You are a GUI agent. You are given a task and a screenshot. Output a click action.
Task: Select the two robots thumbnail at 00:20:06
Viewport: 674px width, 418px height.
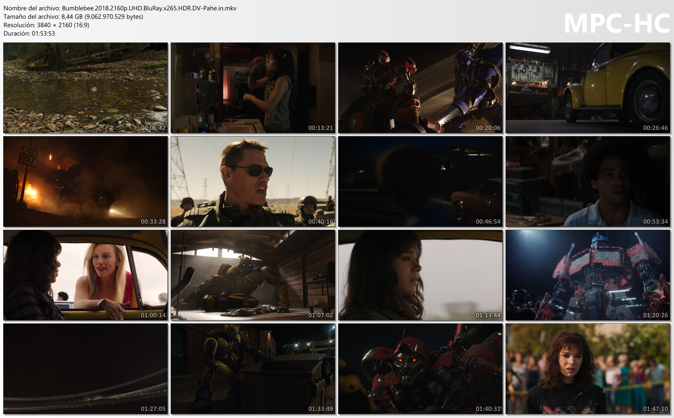pyautogui.click(x=420, y=88)
